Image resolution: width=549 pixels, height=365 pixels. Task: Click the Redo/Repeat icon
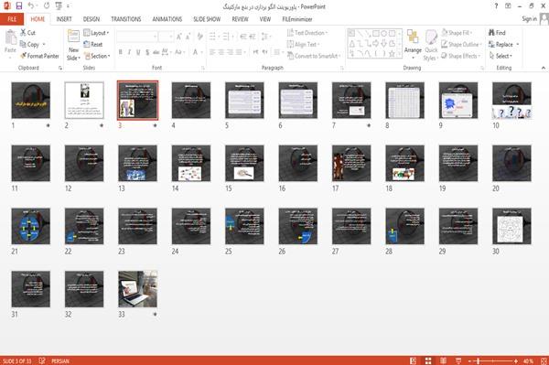click(x=47, y=6)
